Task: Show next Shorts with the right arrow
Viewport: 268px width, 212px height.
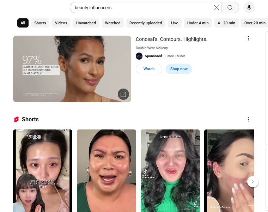Action: (252, 182)
